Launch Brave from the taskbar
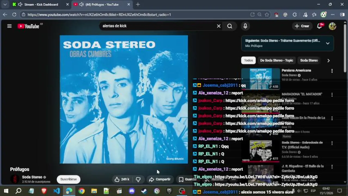Image resolution: width=348 pixels, height=196 pixels. 44,191
